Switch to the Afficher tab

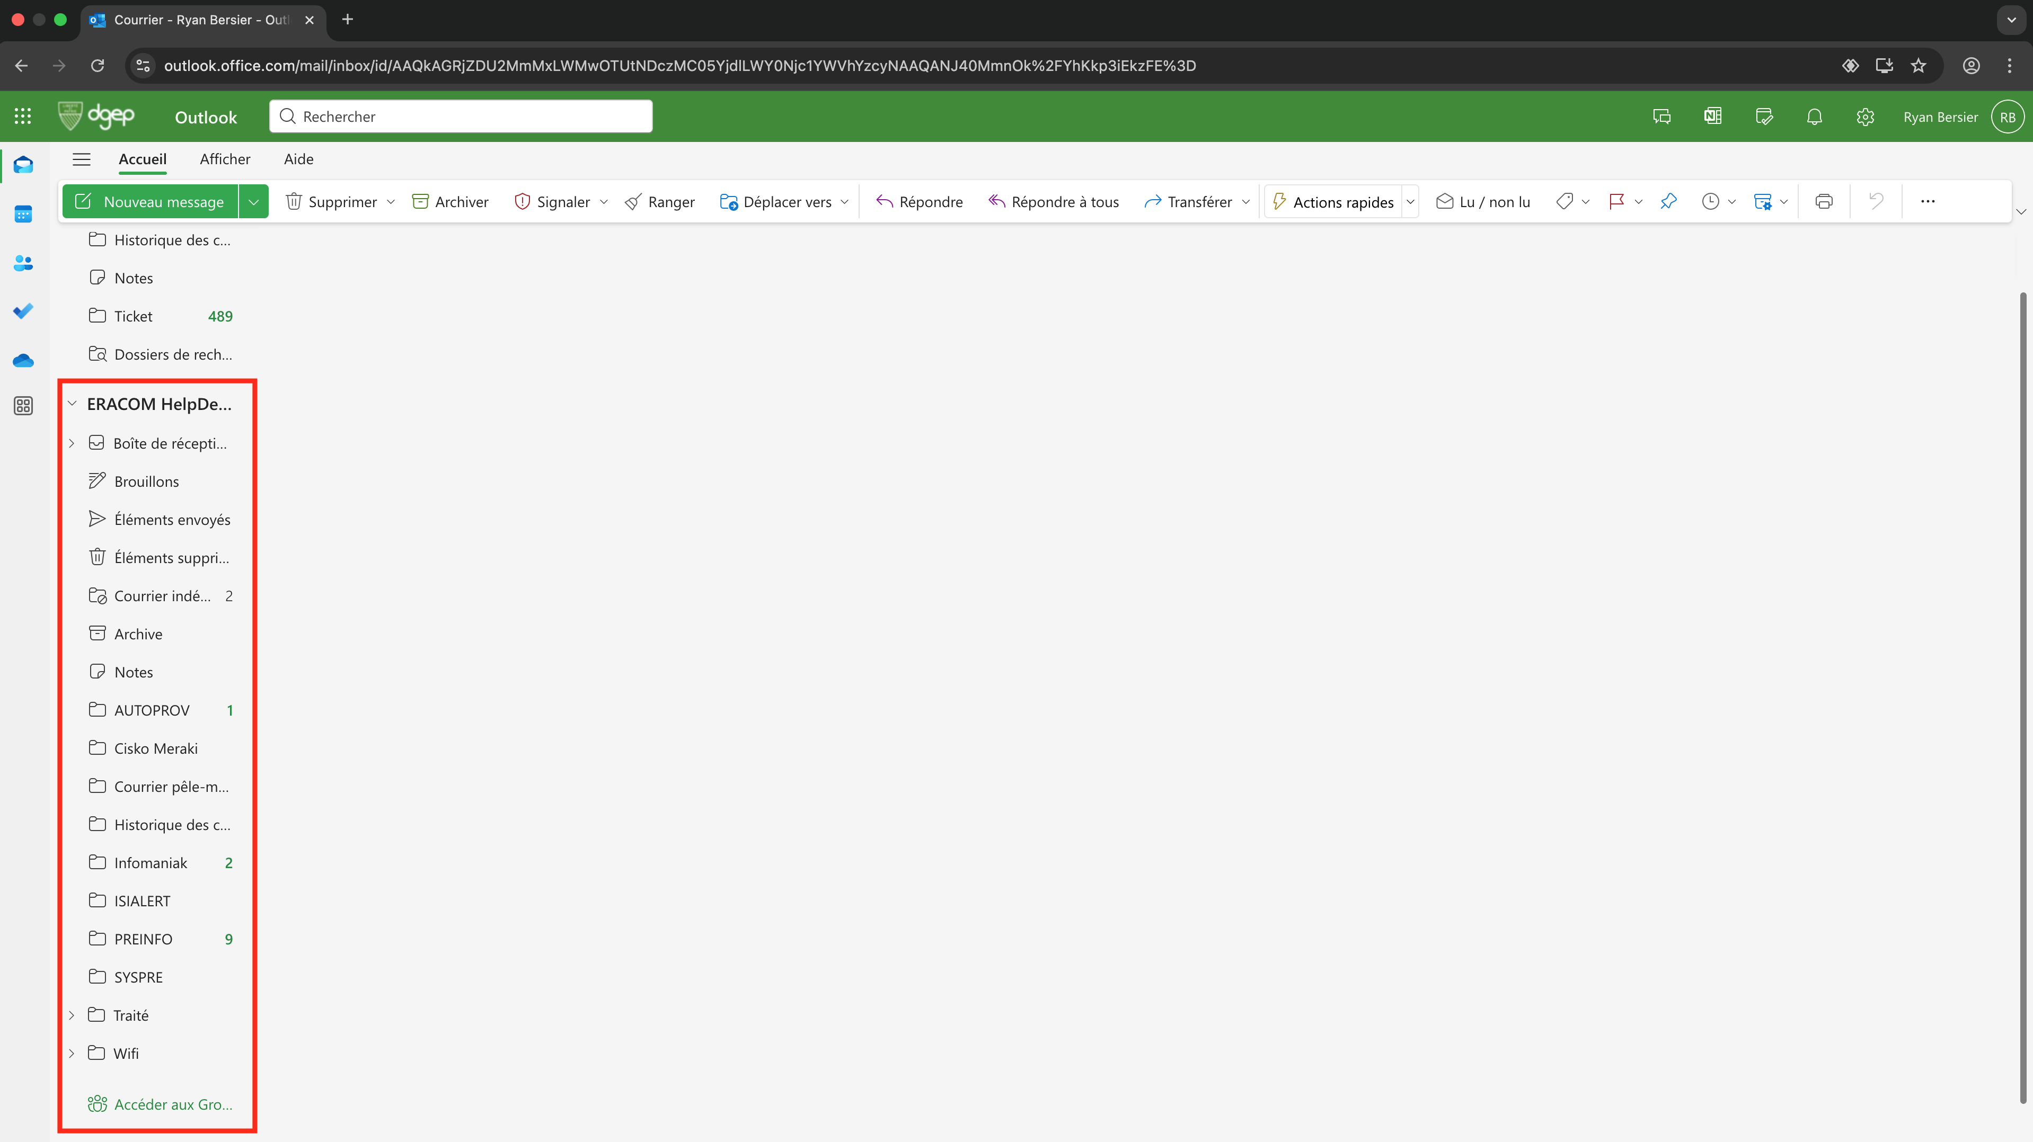click(225, 159)
